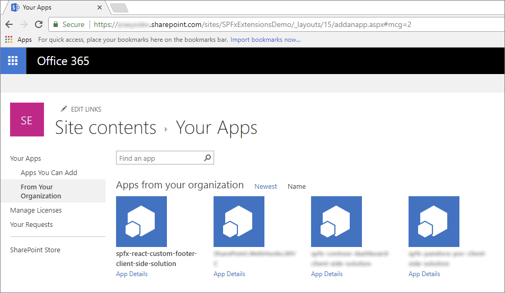Open App Details under third app
The height and width of the screenshot is (293, 505).
pyautogui.click(x=327, y=274)
